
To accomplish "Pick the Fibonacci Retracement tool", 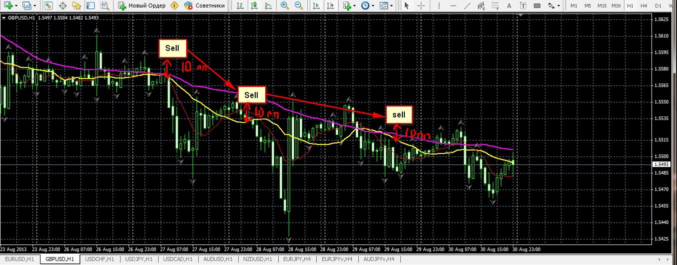I will pyautogui.click(x=494, y=6).
